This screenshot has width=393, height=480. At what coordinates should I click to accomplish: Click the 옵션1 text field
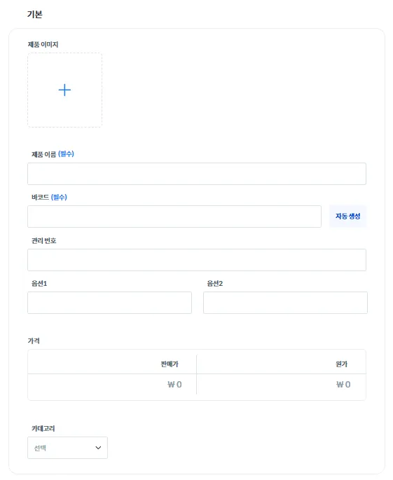click(109, 303)
